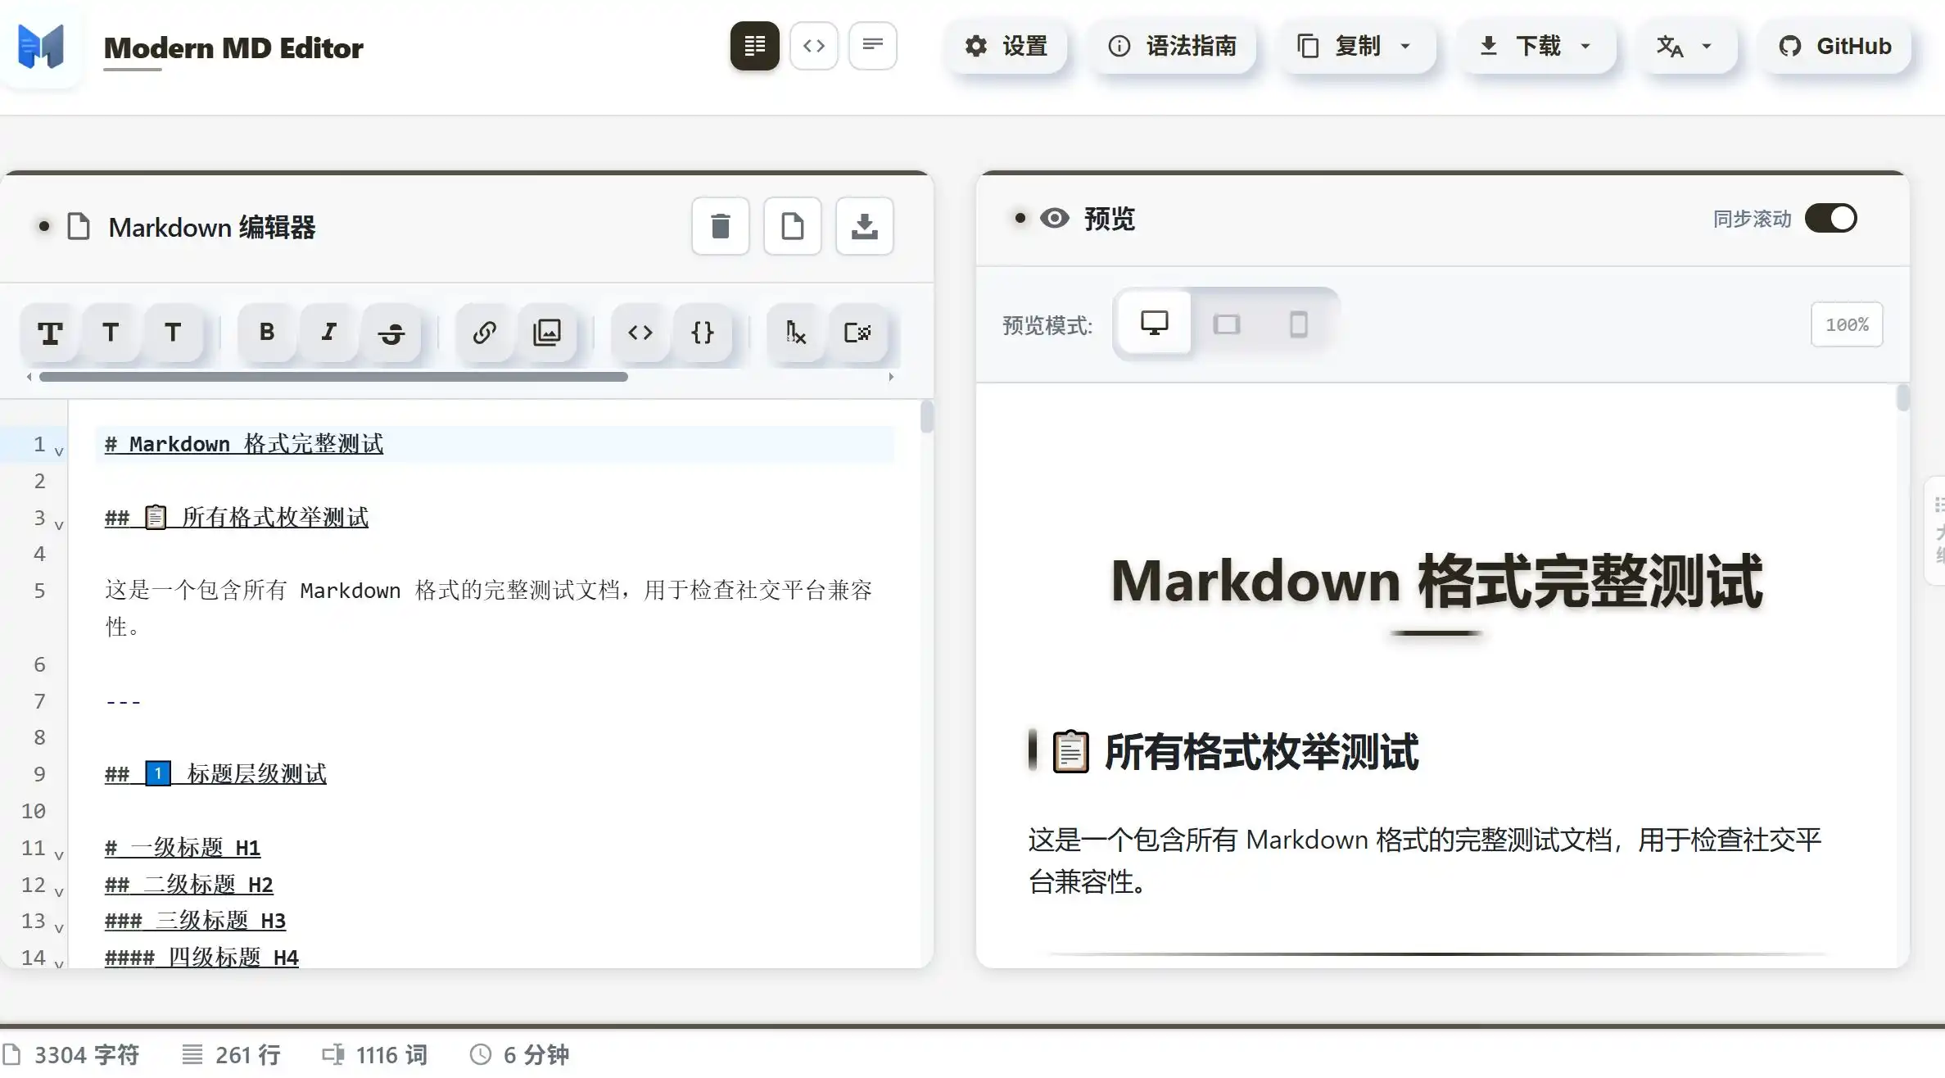
Task: Insert inline code
Action: pyautogui.click(x=640, y=333)
